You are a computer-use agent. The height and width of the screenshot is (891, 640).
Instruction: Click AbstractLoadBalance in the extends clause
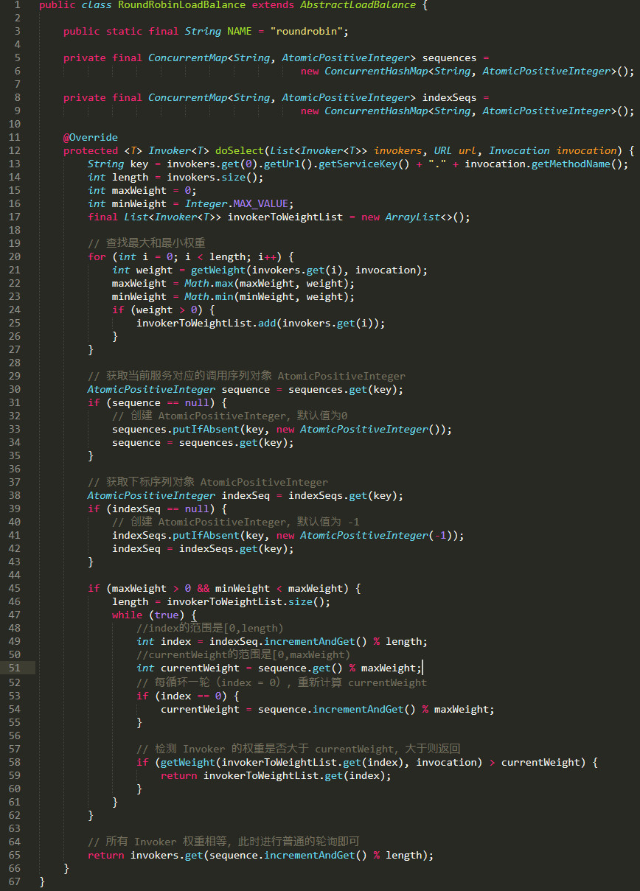pos(358,5)
